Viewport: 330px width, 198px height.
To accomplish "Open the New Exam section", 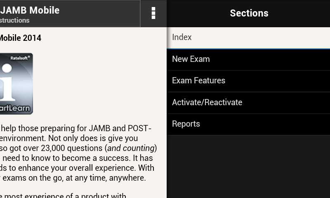I will pos(248,59).
